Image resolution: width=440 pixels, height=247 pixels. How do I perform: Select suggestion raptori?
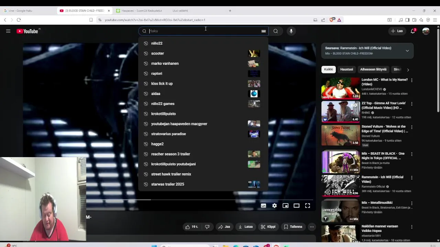point(203,73)
